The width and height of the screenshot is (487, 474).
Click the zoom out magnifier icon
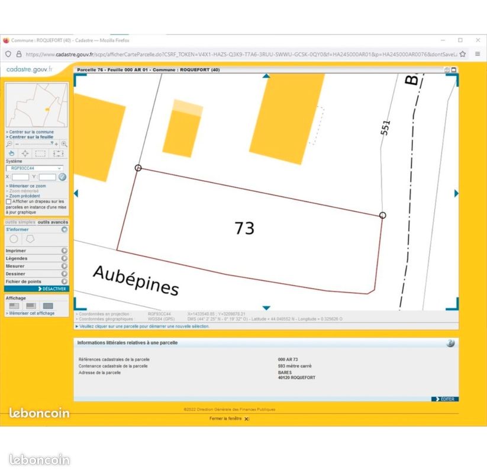pyautogui.click(x=9, y=144)
